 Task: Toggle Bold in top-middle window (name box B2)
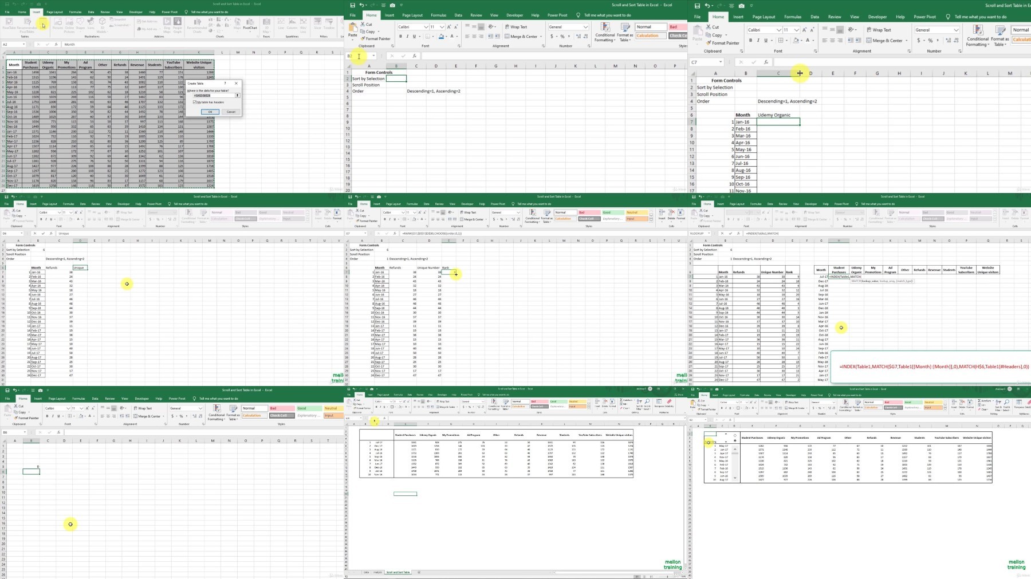(400, 36)
